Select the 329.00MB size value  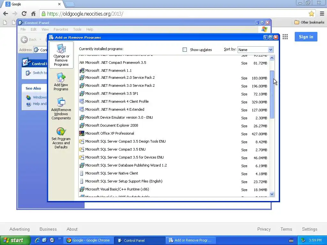[259, 102]
